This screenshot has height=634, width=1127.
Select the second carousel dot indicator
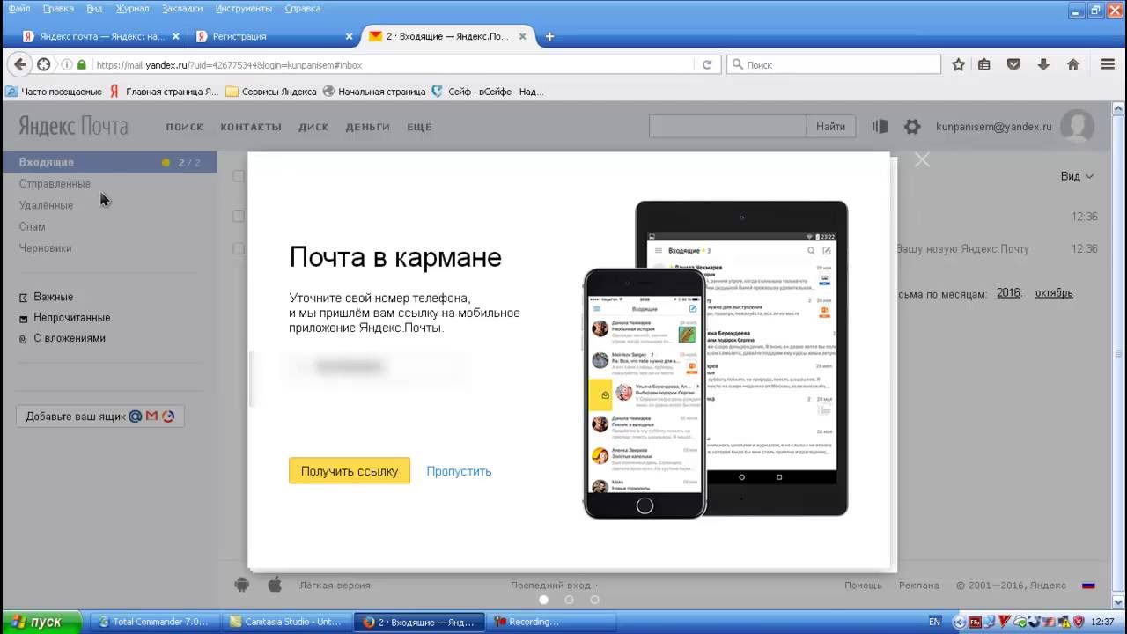pos(569,600)
